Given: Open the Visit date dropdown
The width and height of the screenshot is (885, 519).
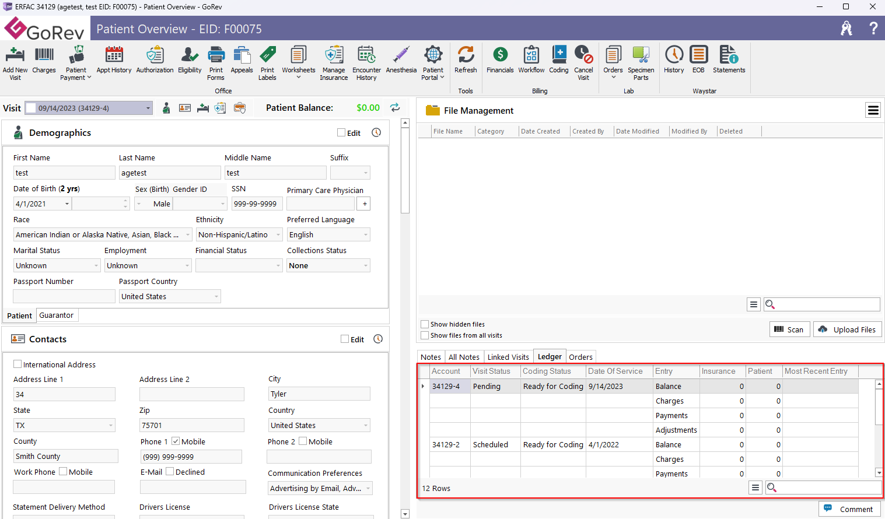Looking at the screenshot, I should tap(148, 108).
